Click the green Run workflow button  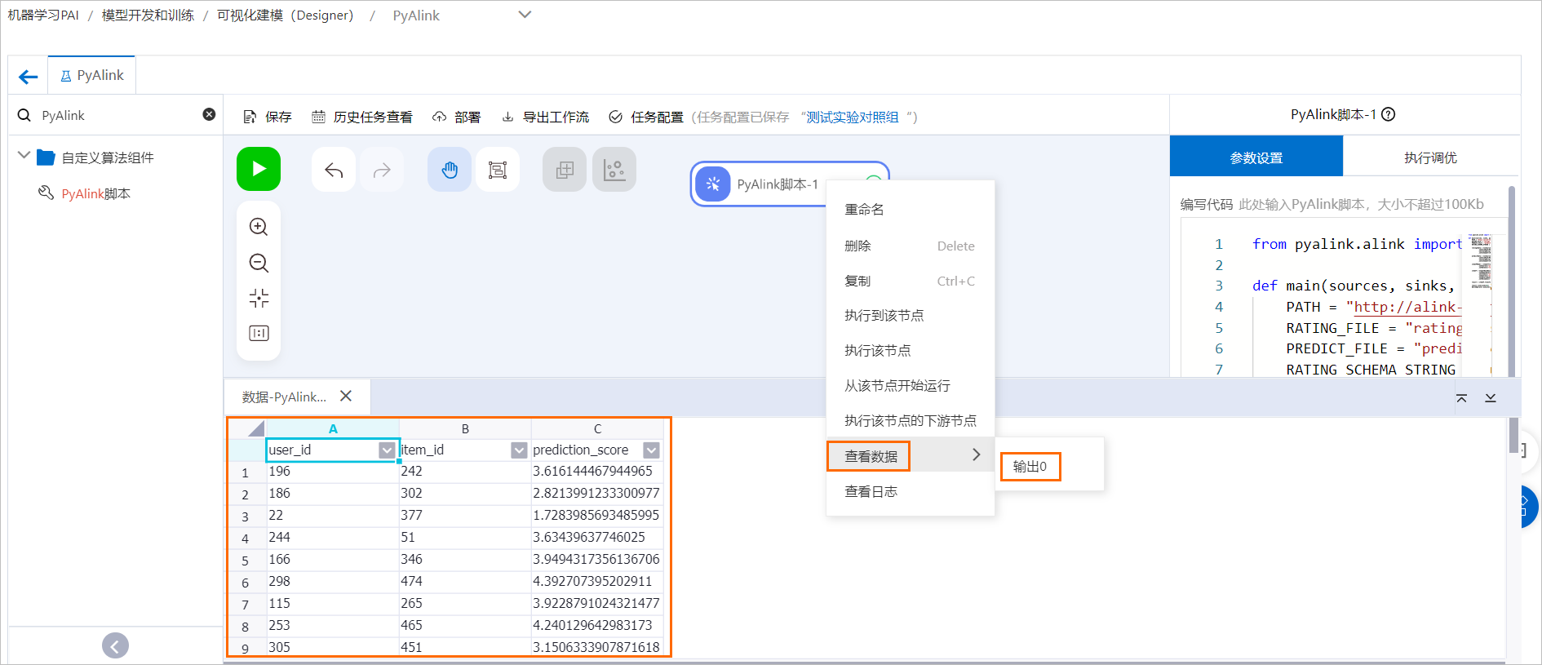[x=259, y=169]
